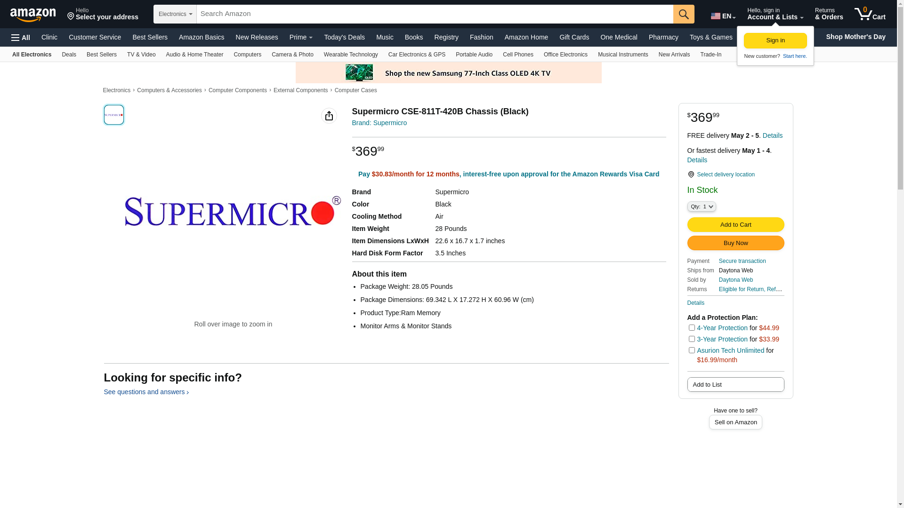Image resolution: width=904 pixels, height=508 pixels.
Task: Click the search magnifier button
Action: coord(684,14)
